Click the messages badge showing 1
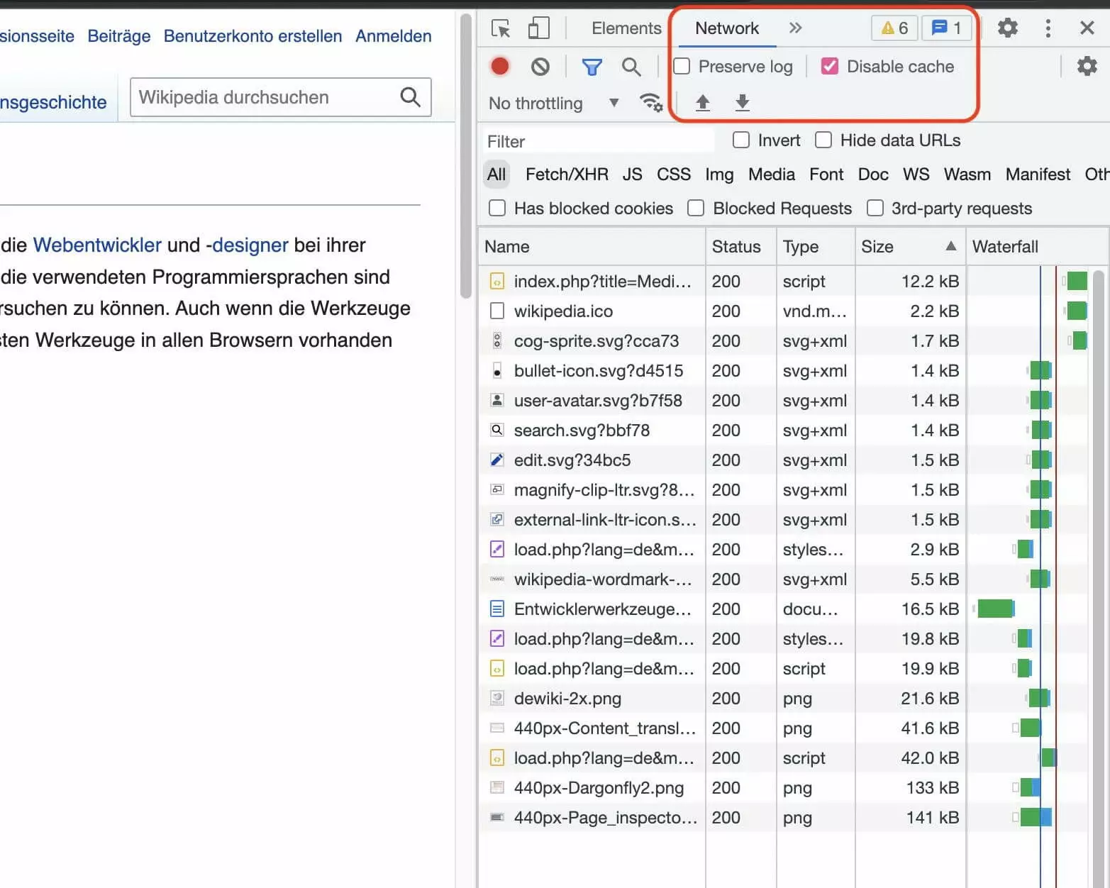 pyautogui.click(x=947, y=28)
